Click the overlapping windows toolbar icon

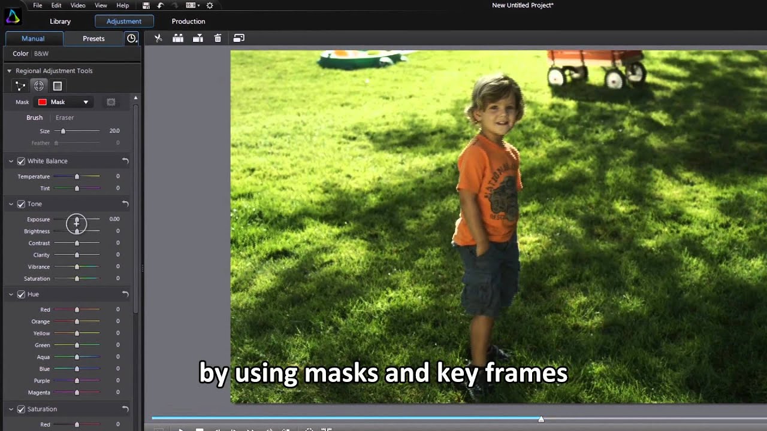[x=238, y=38]
